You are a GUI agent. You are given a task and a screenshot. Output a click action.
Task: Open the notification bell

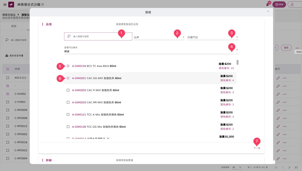[268, 5]
